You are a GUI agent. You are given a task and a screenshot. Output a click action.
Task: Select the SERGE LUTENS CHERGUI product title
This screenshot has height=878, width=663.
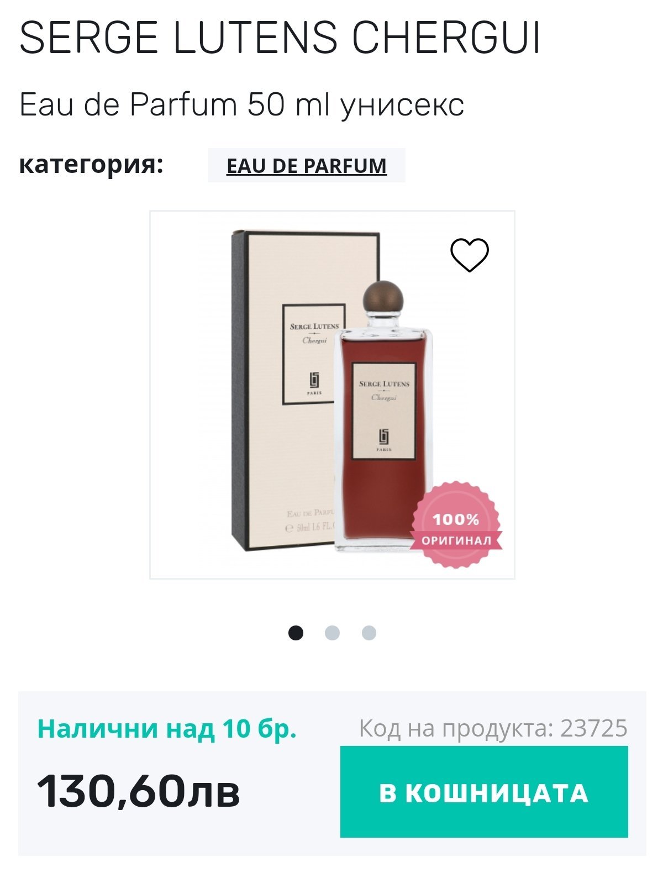click(280, 38)
